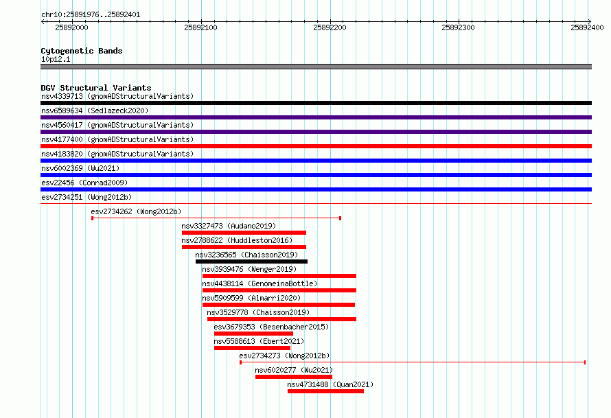Open variant nsv4438114 (GenomeinaBottle) label
611x418 pixels.
pyautogui.click(x=260, y=283)
